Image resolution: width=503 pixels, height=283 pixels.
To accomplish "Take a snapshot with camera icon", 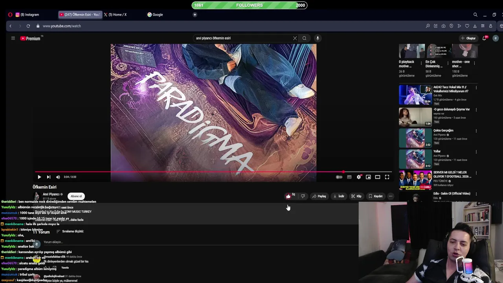I will [x=444, y=26].
